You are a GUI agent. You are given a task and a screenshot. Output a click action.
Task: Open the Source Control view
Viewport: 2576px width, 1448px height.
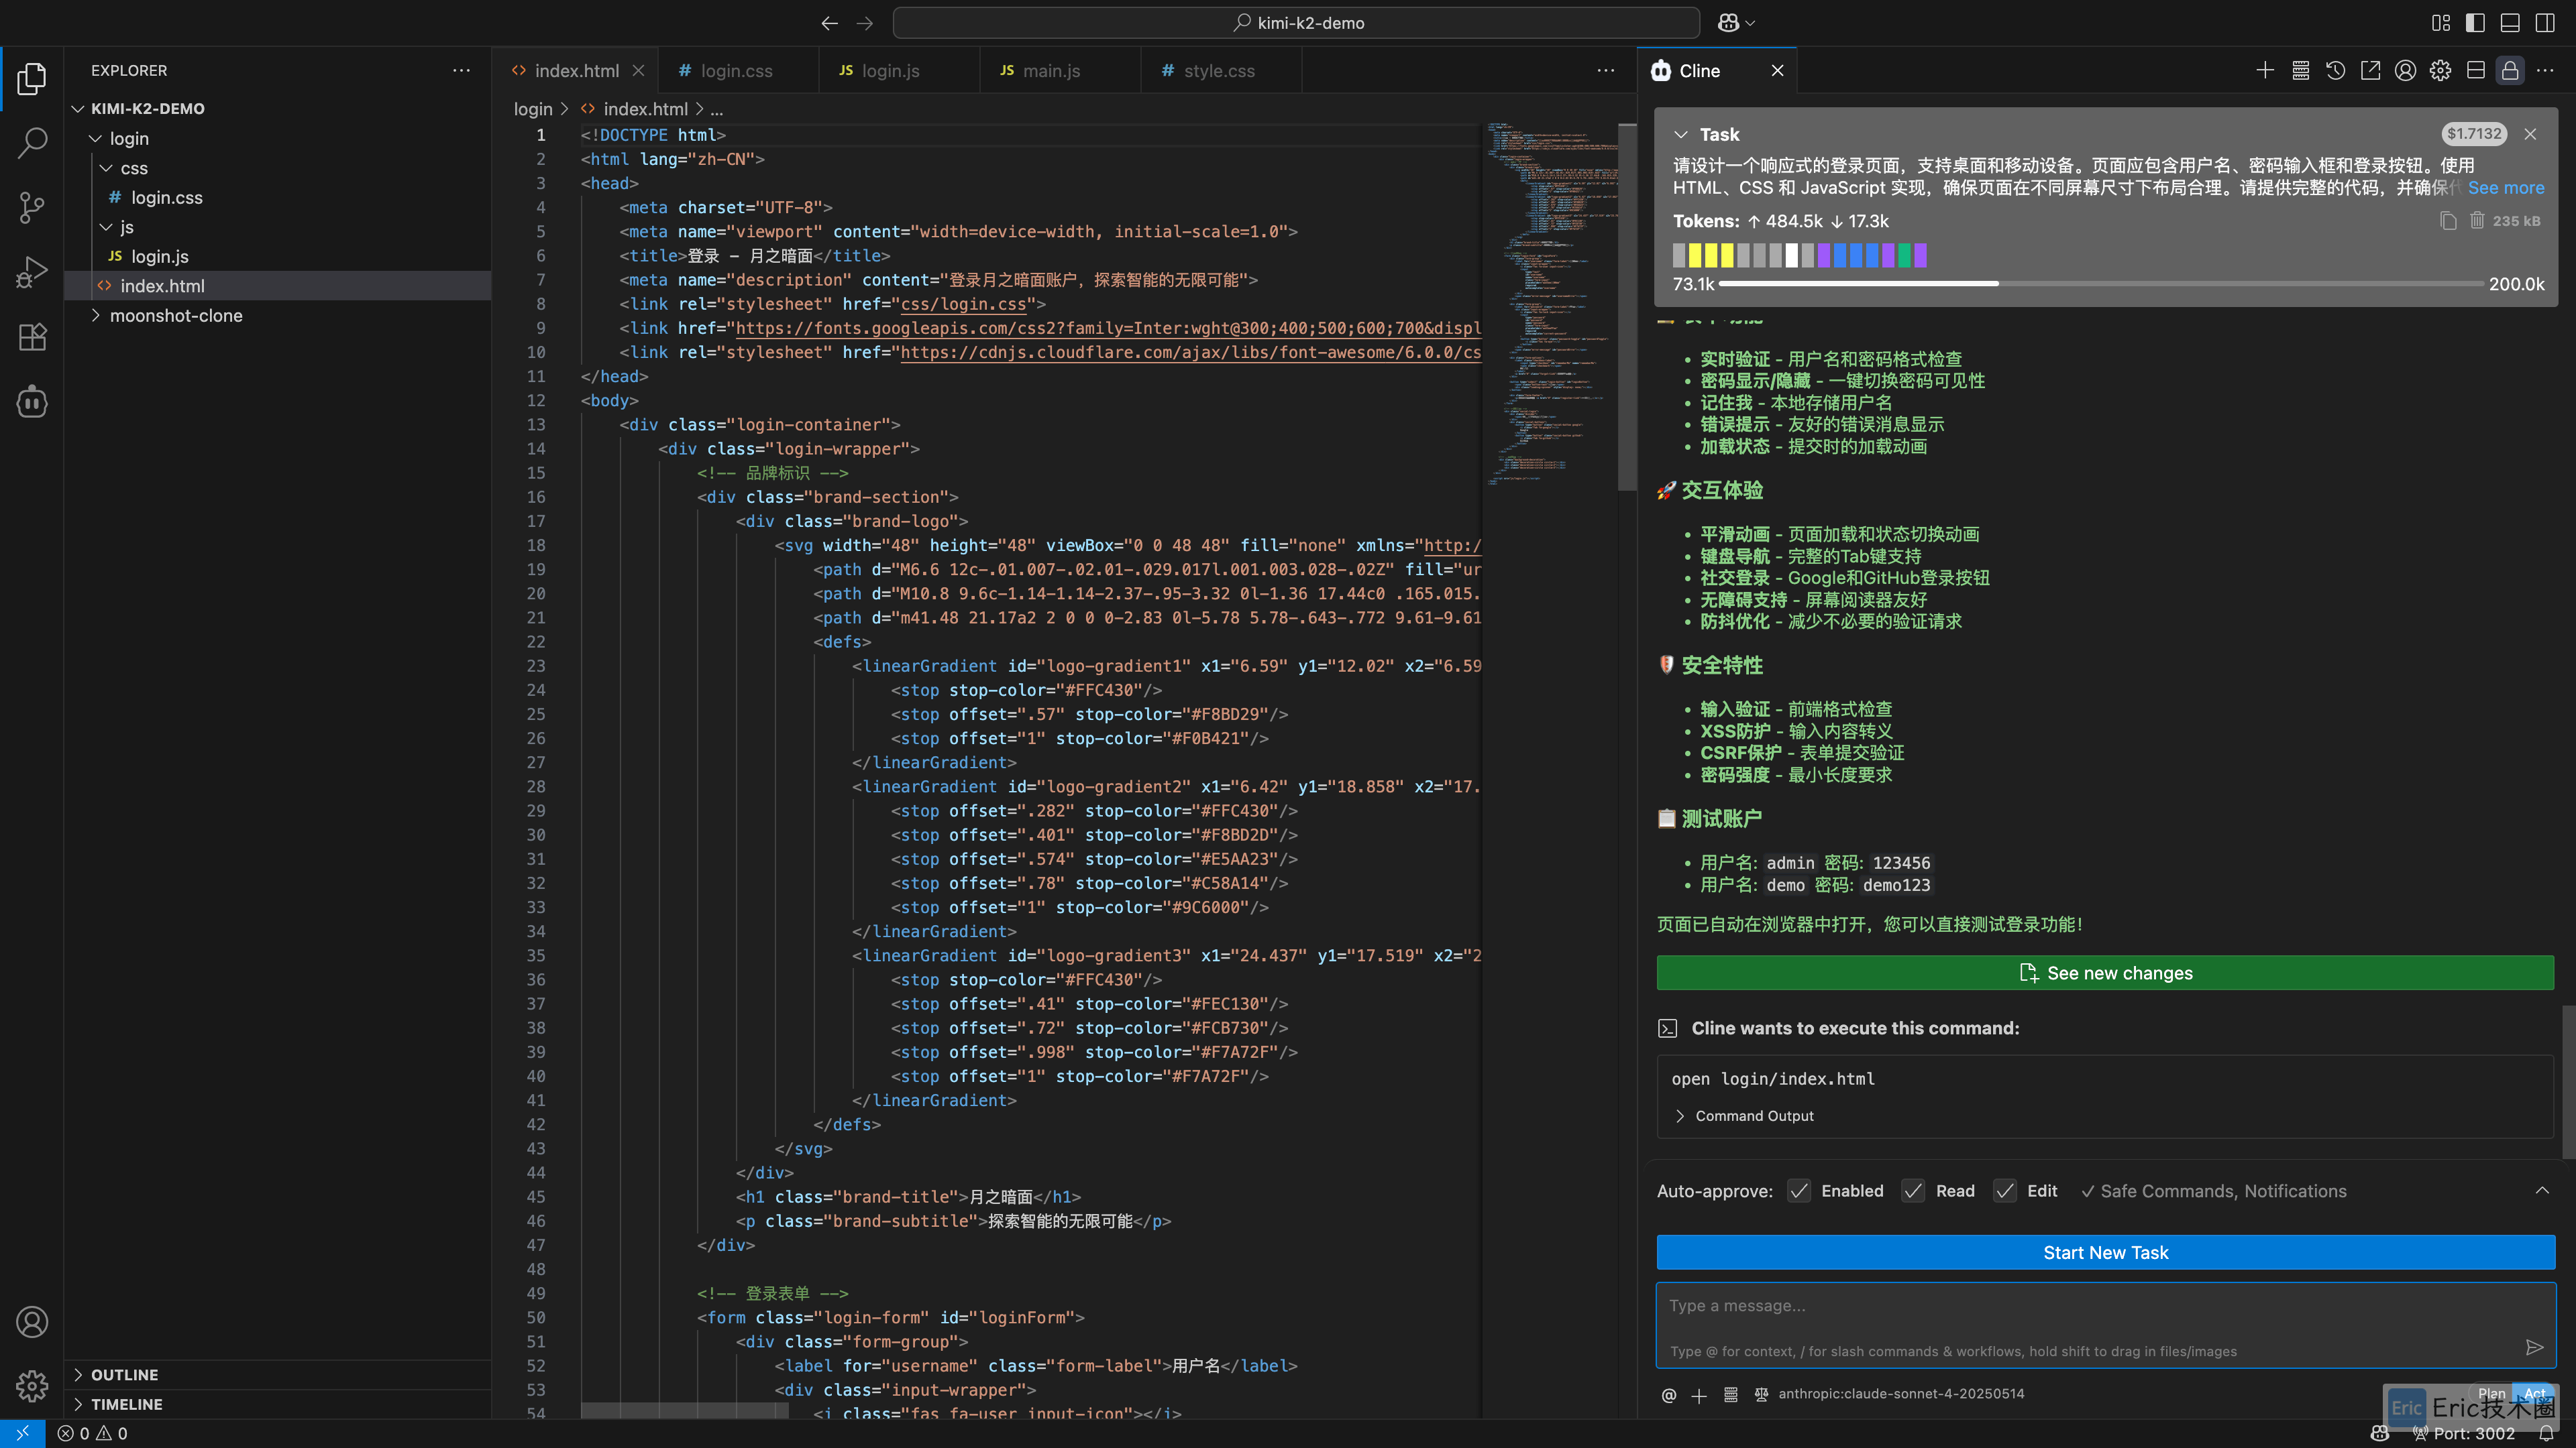point(32,208)
